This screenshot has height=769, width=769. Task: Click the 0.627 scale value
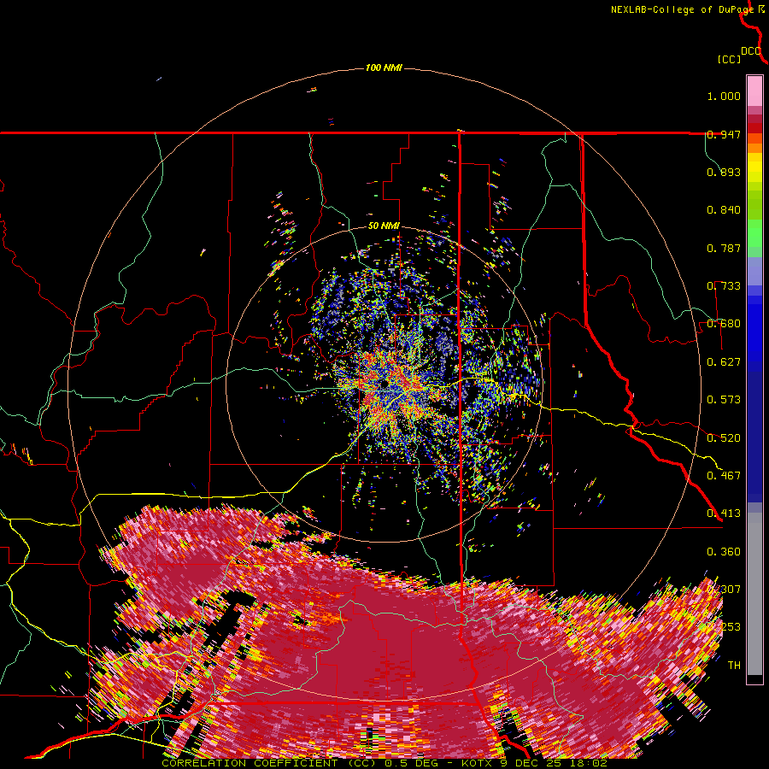click(724, 362)
